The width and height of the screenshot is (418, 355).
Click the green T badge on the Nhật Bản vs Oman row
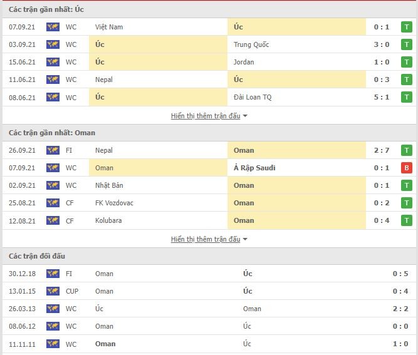[407, 185]
